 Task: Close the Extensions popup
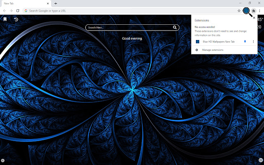[x=254, y=18]
